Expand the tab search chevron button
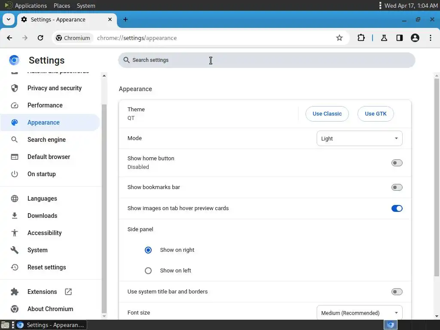 pos(9,19)
